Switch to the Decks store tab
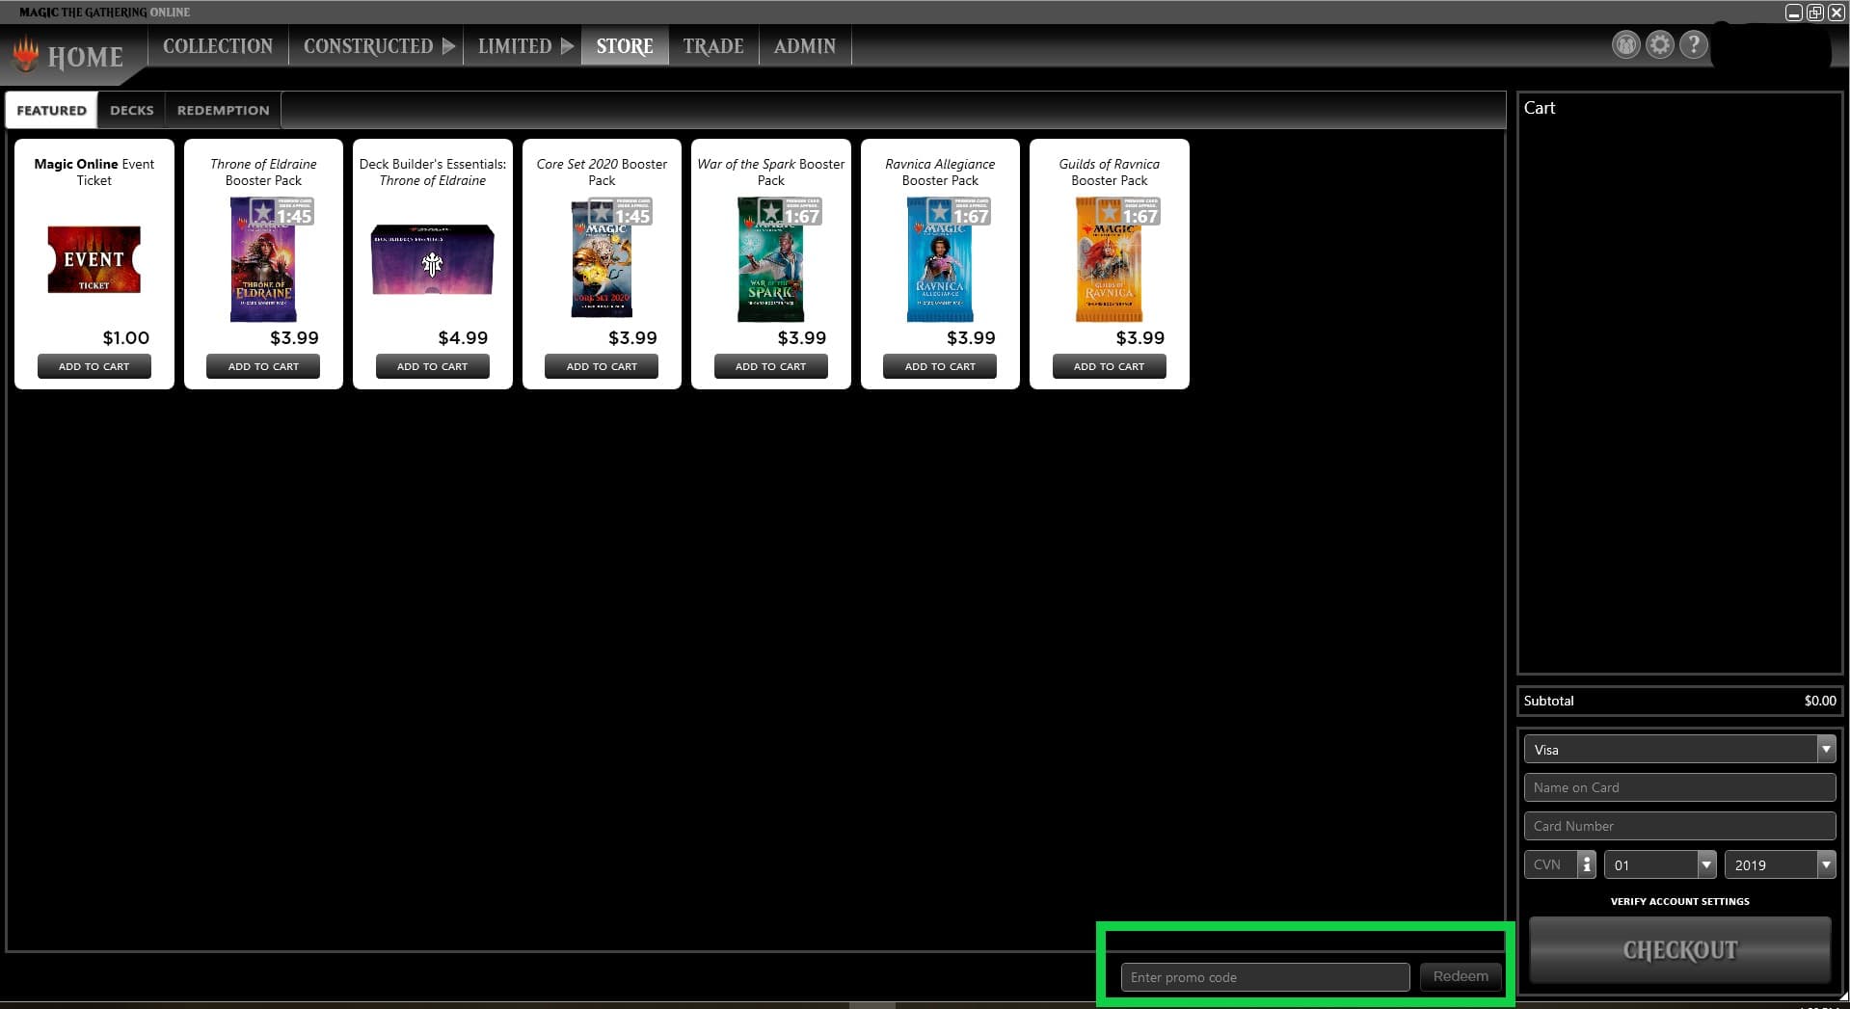This screenshot has width=1850, height=1009. [x=132, y=110]
